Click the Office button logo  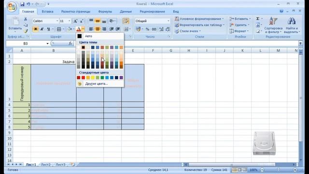point(12,7)
